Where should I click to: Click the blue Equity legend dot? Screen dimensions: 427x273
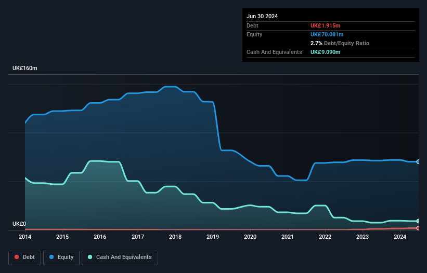[51, 257]
